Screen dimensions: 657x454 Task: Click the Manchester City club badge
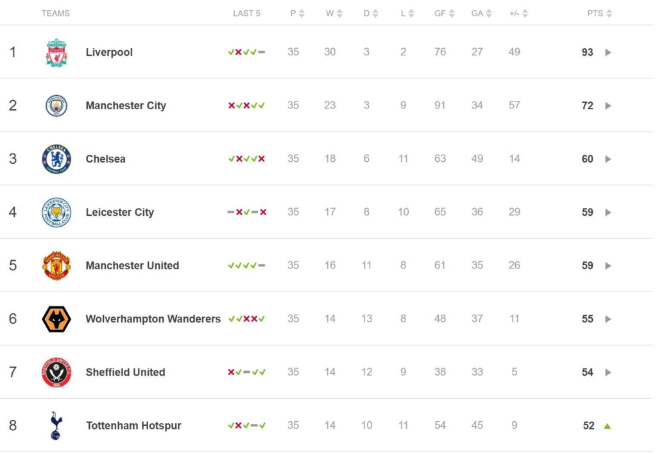[56, 106]
